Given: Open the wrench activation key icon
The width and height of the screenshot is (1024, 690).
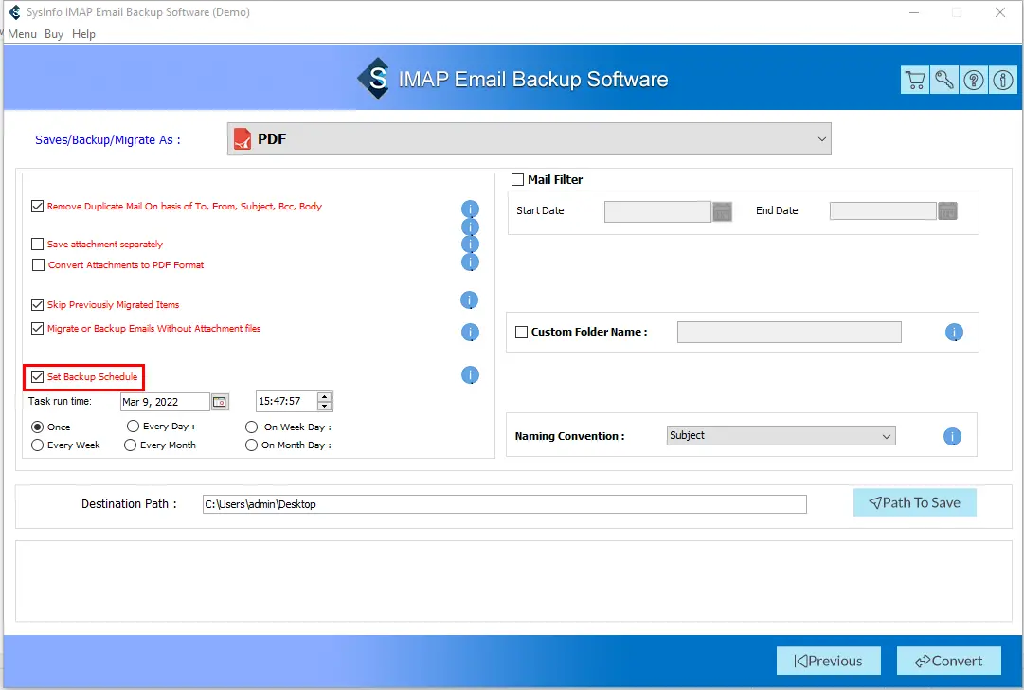Looking at the screenshot, I should click(x=943, y=81).
